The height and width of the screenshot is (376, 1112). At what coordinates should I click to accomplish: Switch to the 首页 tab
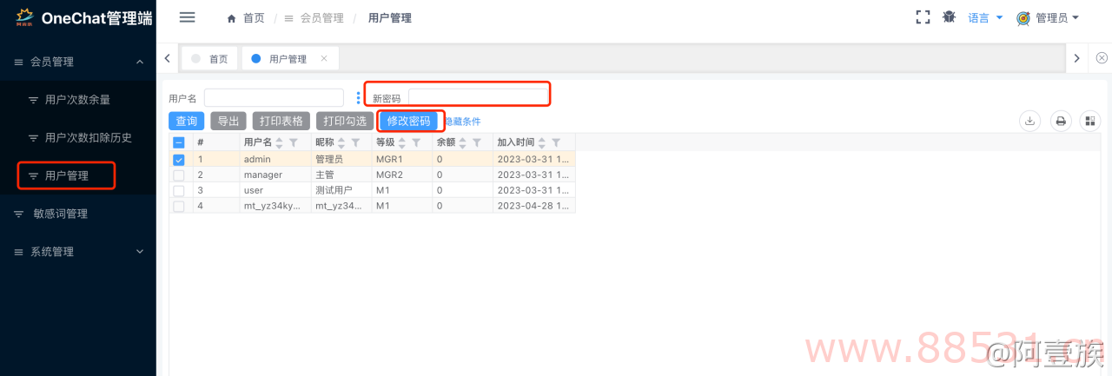coord(209,58)
